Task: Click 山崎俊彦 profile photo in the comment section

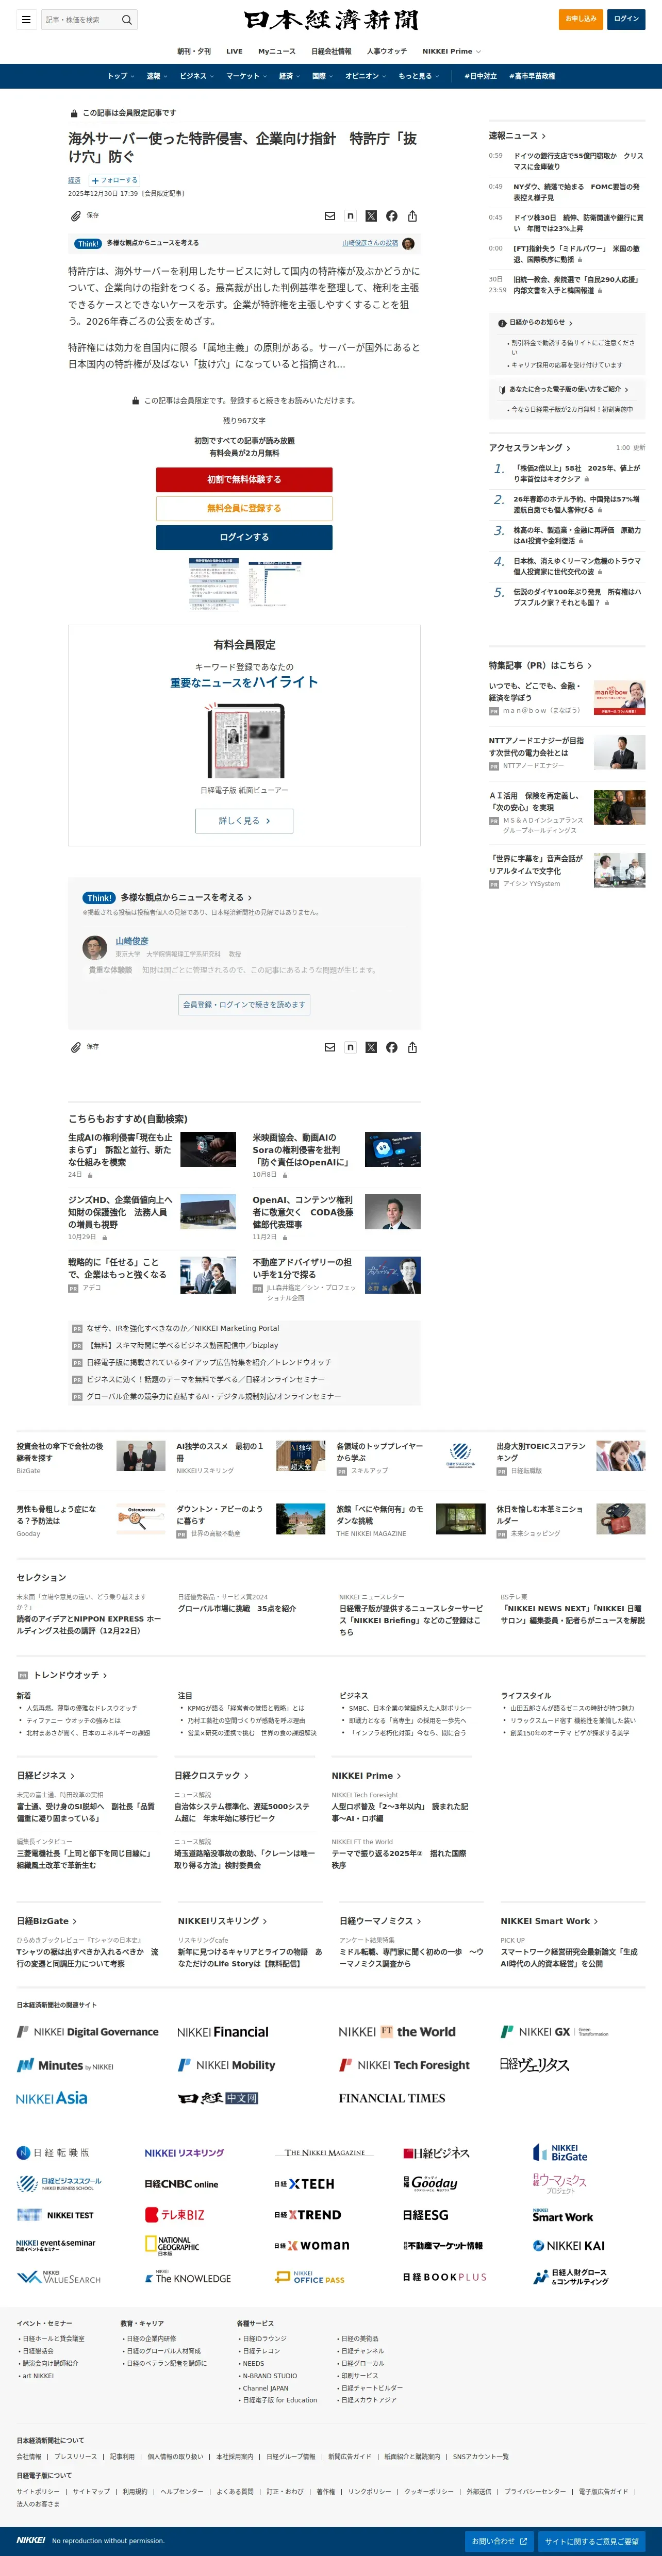Action: (94, 947)
